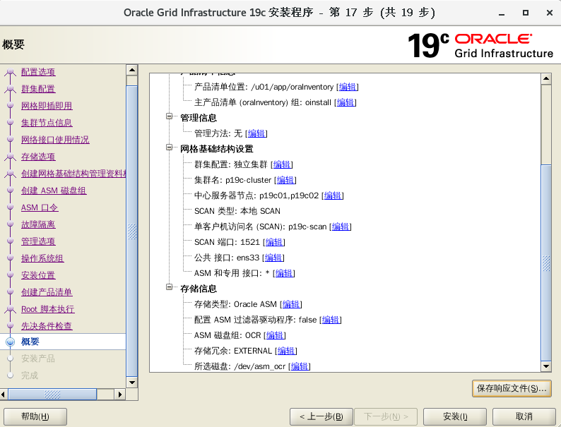Open Root 脚本执行 step

pos(47,309)
